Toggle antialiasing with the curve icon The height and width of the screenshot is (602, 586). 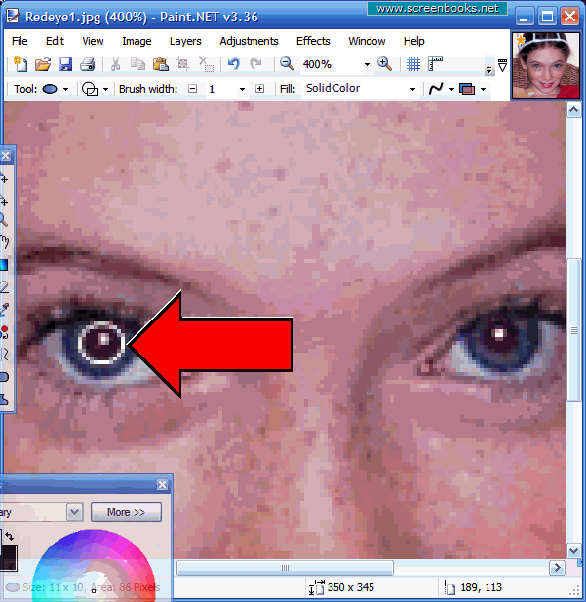coord(438,89)
